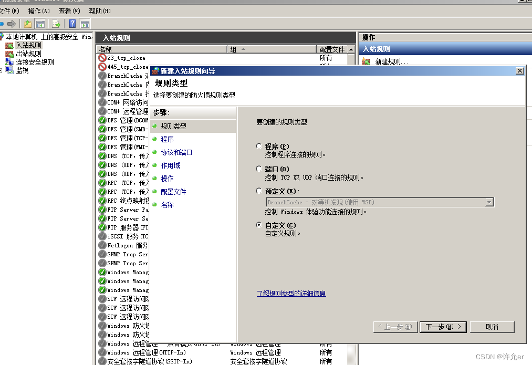Click the blocked icon of 445_tcp_close rule
The width and height of the screenshot is (532, 365).
pos(102,67)
